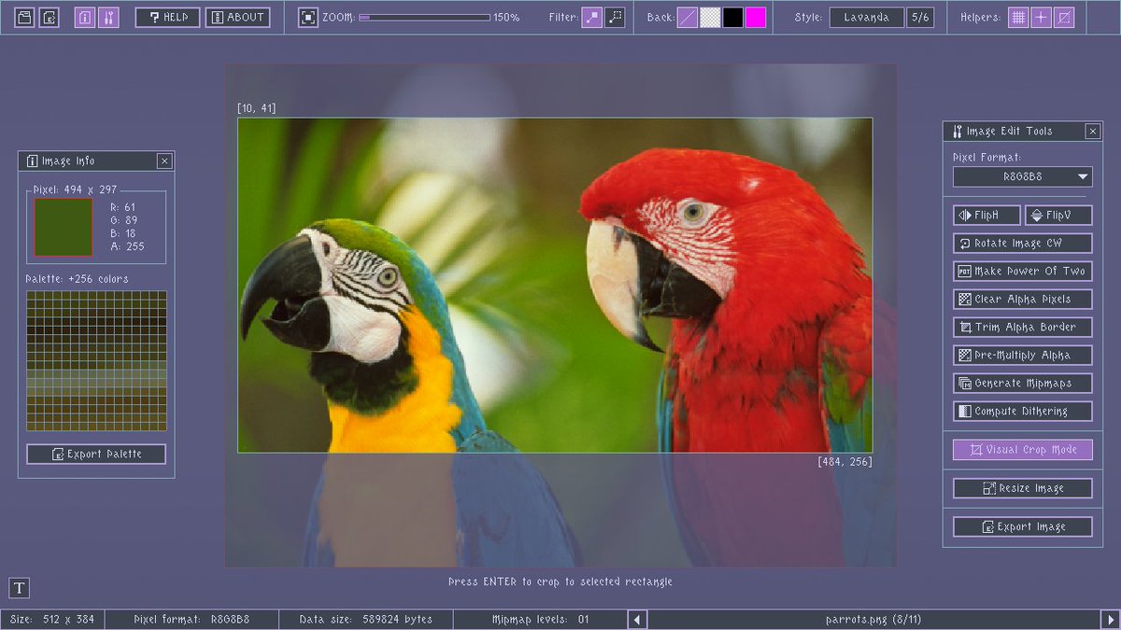This screenshot has width=1121, height=630.
Task: Click the Zoom-to-fit icon next to Zoom slider
Action: click(x=308, y=16)
